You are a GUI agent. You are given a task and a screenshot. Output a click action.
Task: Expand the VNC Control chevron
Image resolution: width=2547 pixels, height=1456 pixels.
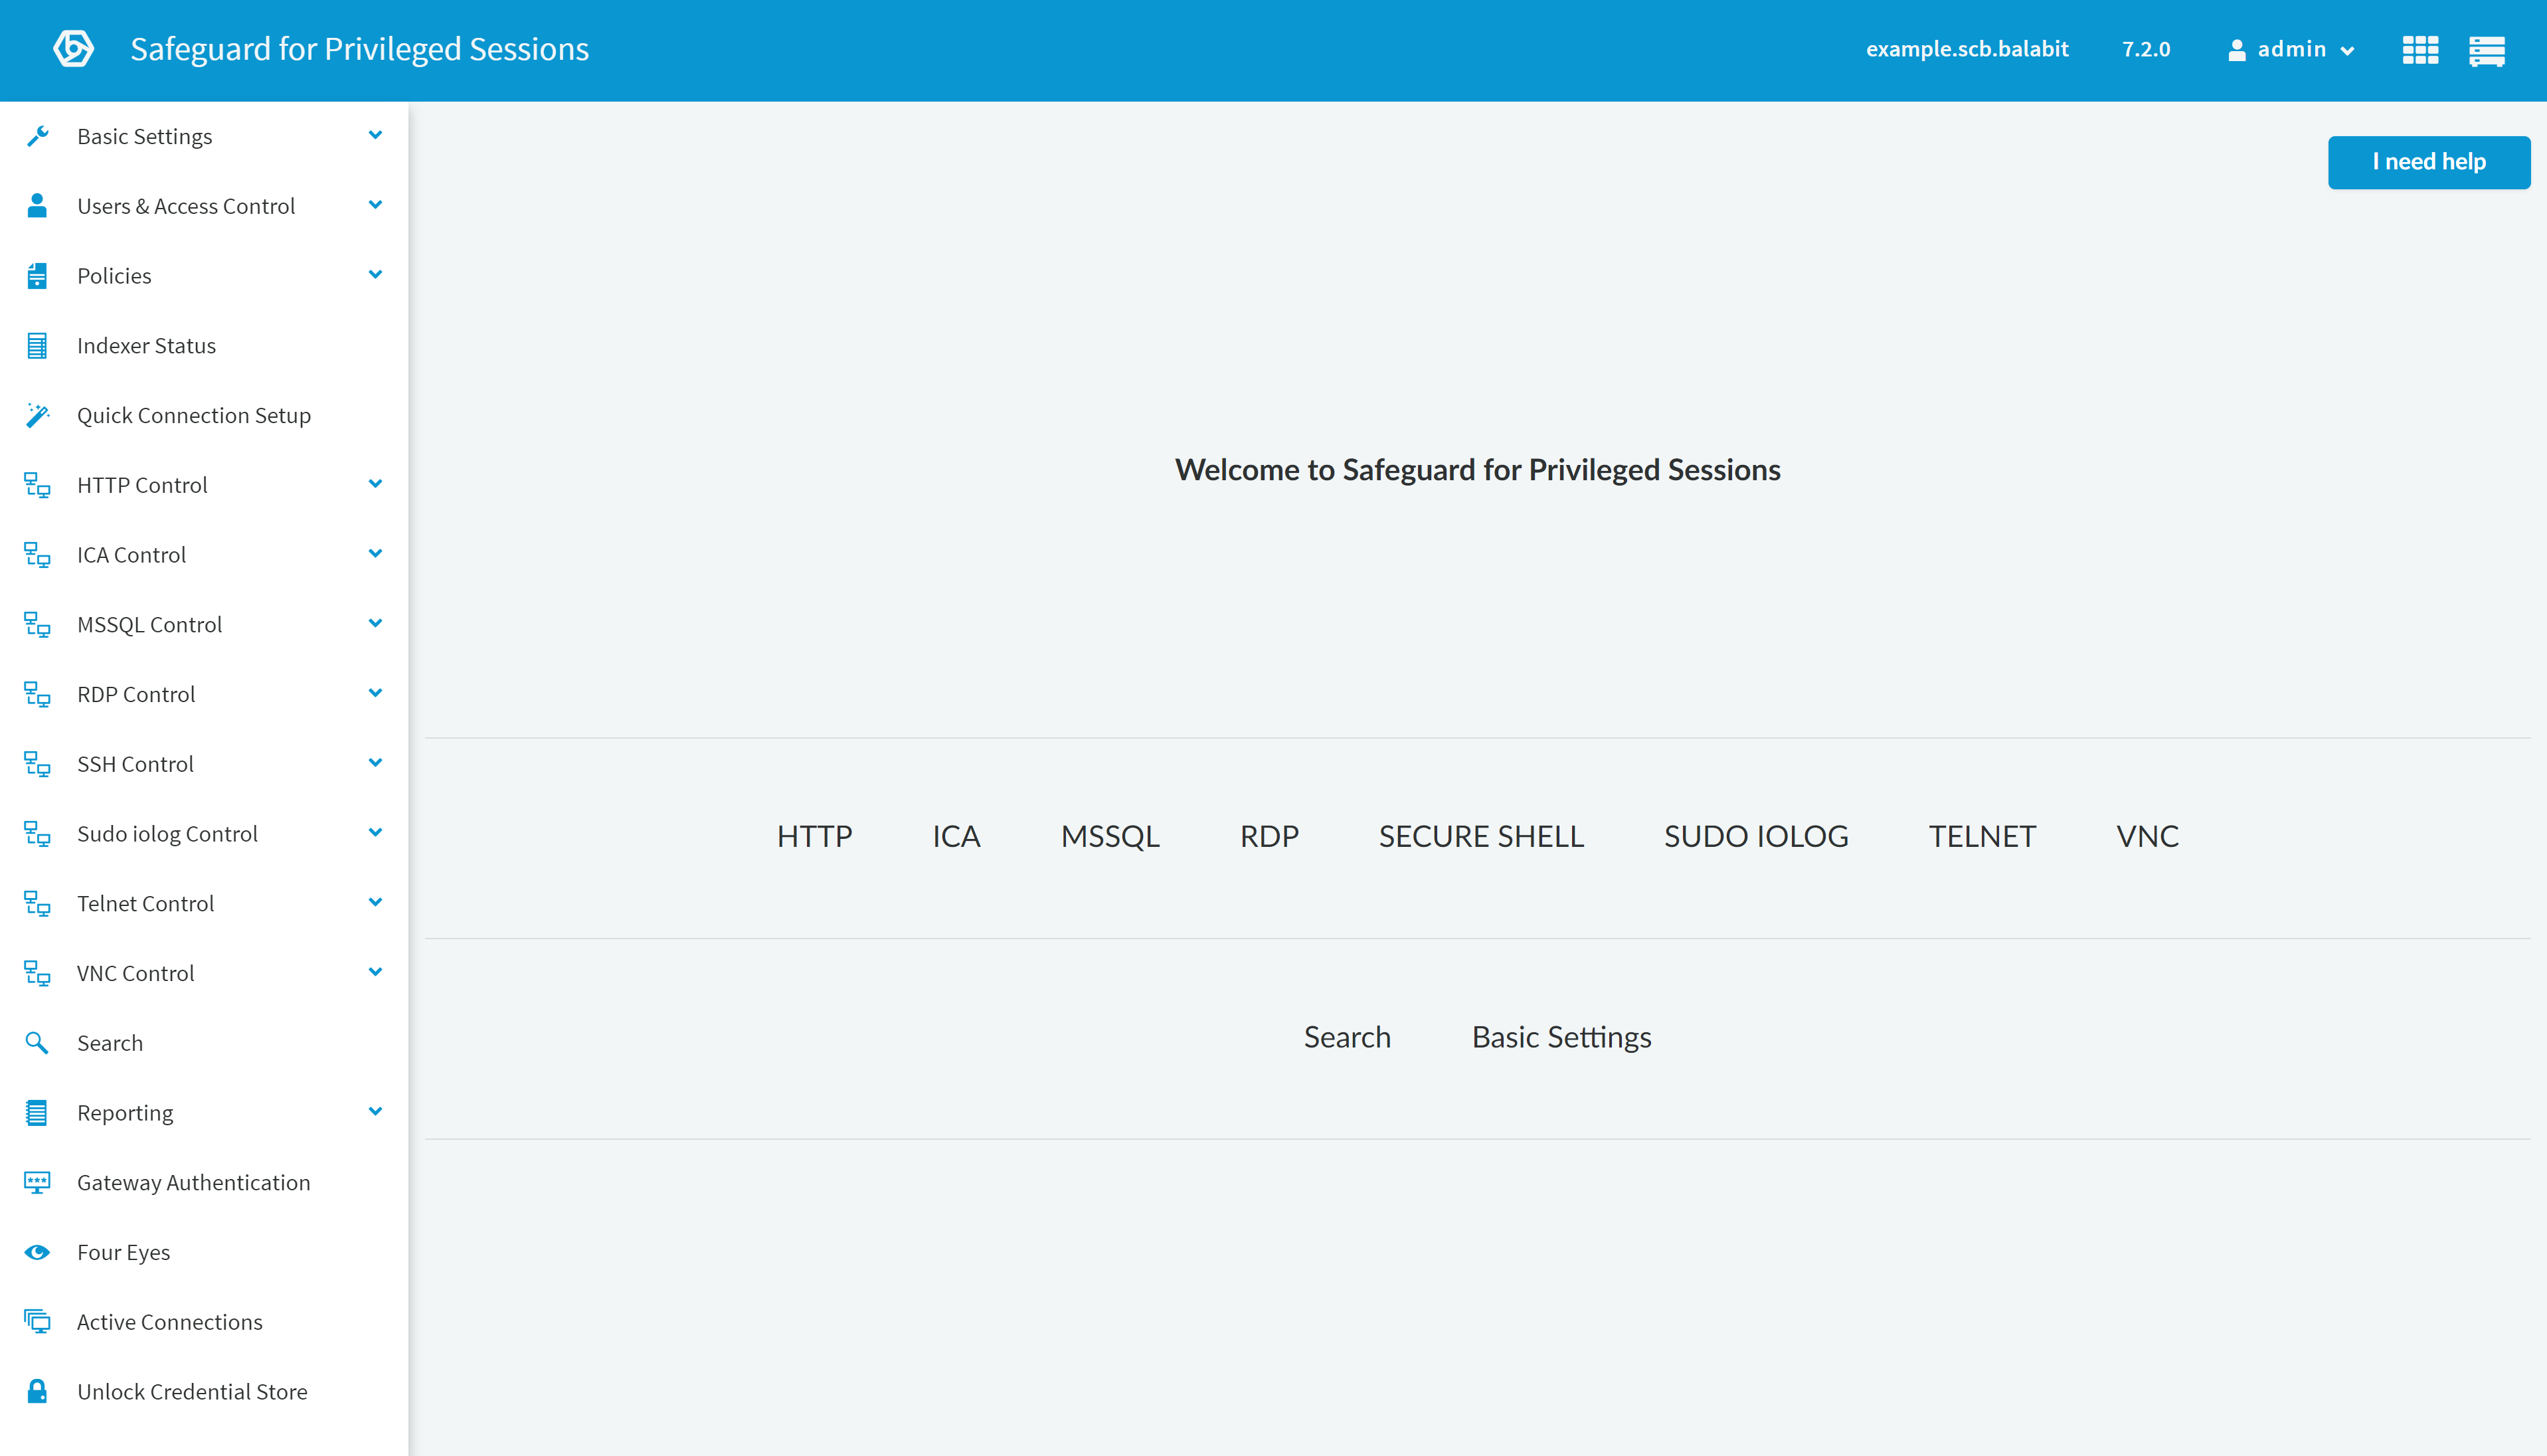375,972
